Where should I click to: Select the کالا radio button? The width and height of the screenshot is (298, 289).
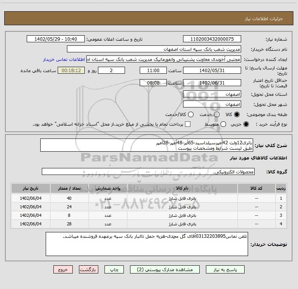click(237, 114)
